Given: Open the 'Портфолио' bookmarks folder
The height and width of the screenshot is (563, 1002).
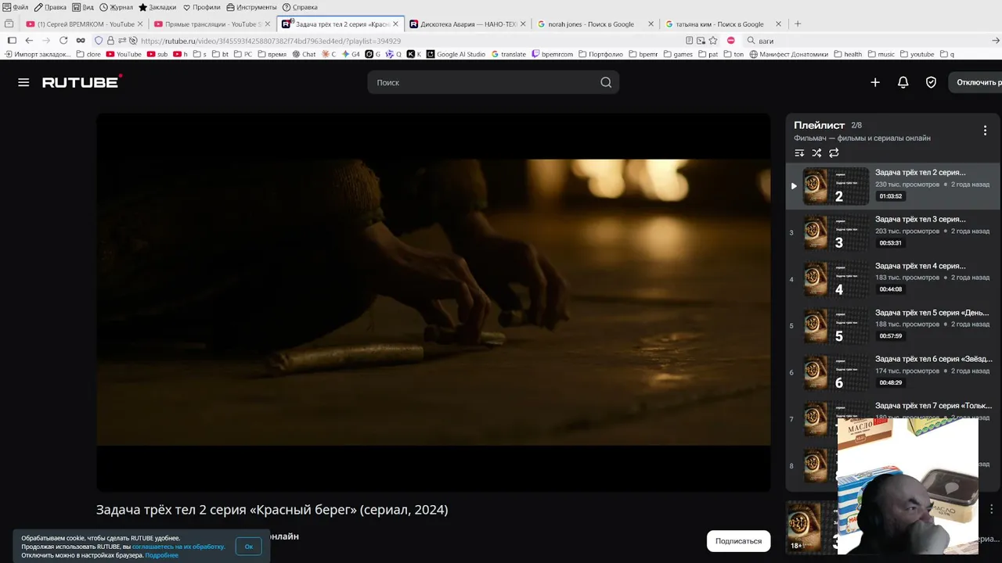Looking at the screenshot, I should point(600,55).
